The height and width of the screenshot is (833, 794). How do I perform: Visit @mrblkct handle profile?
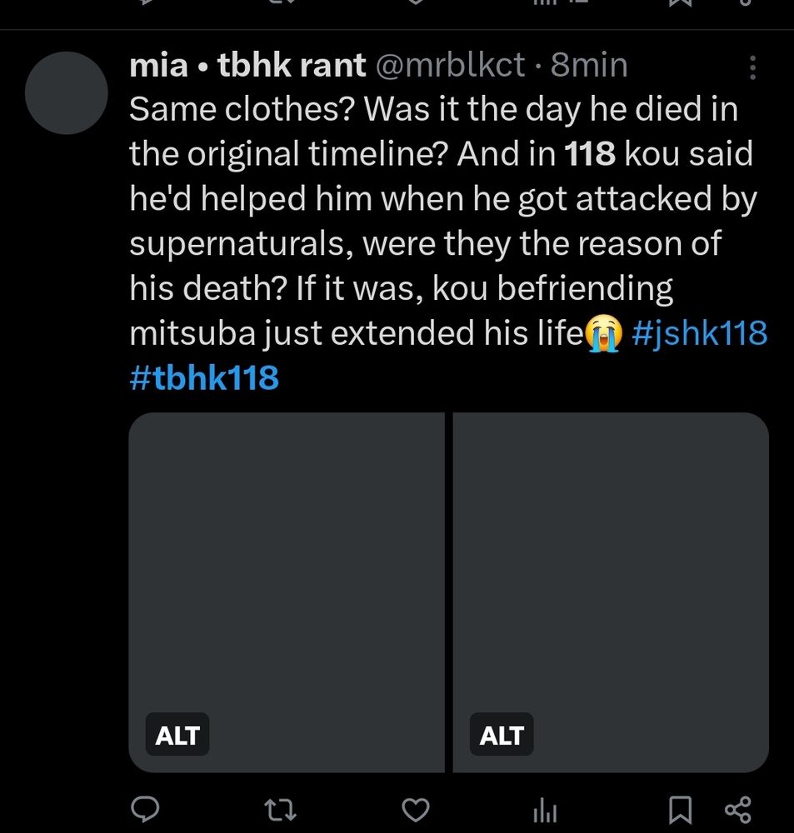pos(451,65)
